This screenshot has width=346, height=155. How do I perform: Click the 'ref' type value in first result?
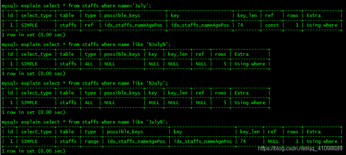(x=89, y=25)
